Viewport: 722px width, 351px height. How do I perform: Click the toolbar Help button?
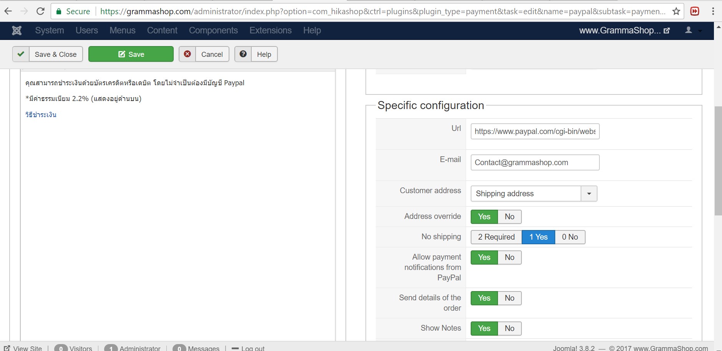256,54
